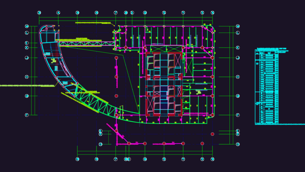
Task: Pick grid bubble 12 in the top axis row
Action: point(202,13)
